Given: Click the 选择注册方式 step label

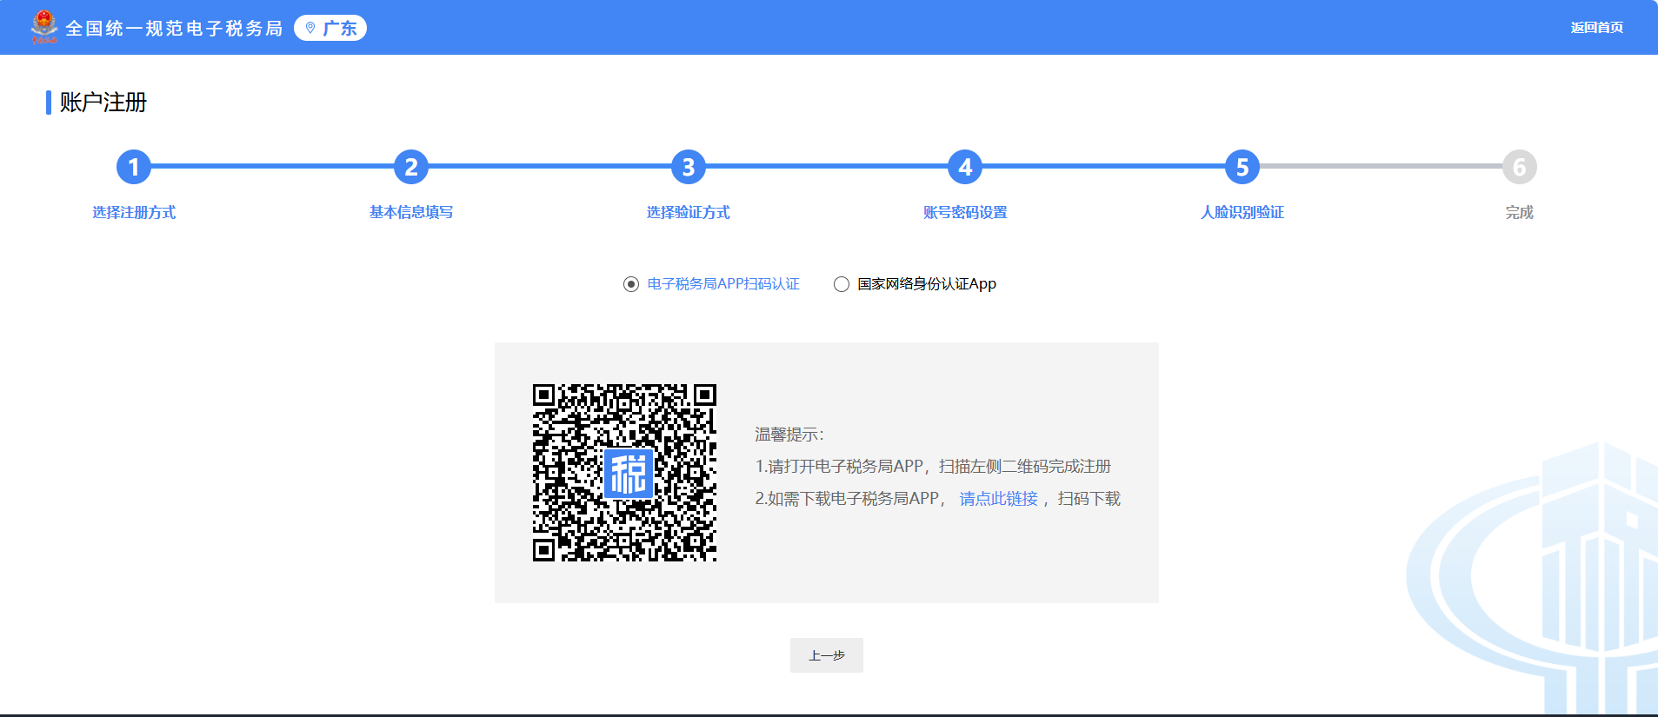Looking at the screenshot, I should pos(134,213).
